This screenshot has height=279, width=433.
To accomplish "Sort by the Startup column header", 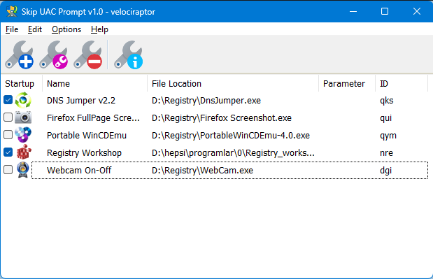I will tap(22, 84).
